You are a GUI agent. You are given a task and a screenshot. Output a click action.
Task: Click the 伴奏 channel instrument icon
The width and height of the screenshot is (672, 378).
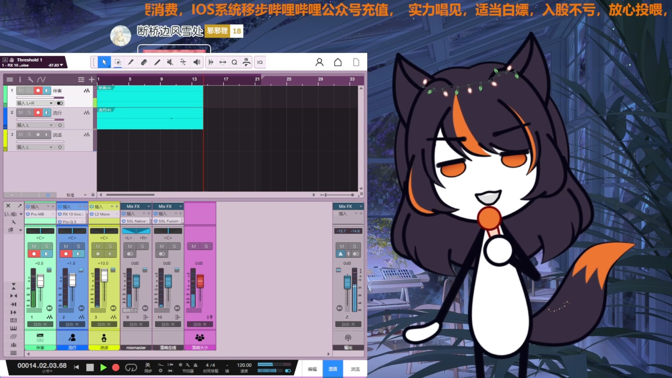(40, 337)
